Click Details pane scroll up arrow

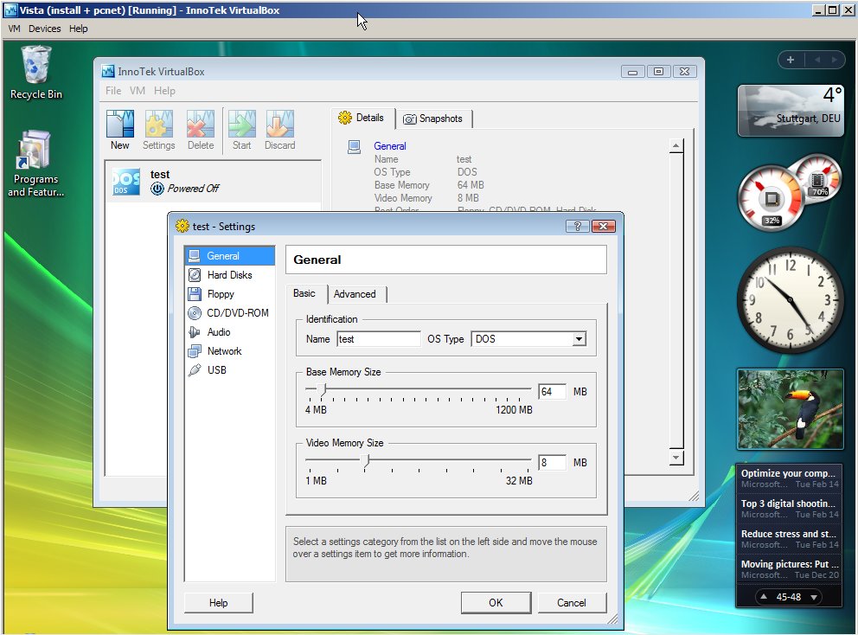(676, 145)
